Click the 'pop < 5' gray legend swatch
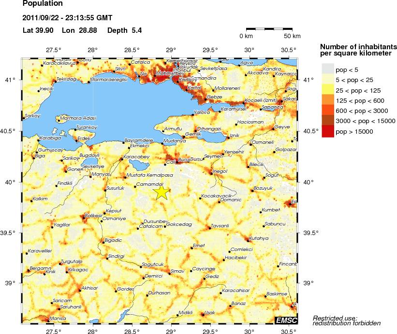This screenshot has height=334, width=397. coord(327,70)
